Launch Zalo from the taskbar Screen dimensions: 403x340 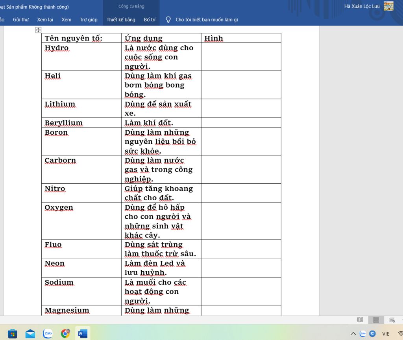[x=48, y=333]
